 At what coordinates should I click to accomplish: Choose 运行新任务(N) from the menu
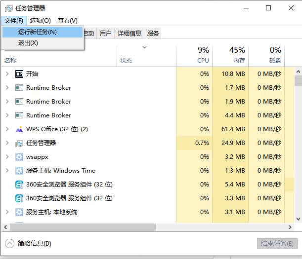coord(43,32)
